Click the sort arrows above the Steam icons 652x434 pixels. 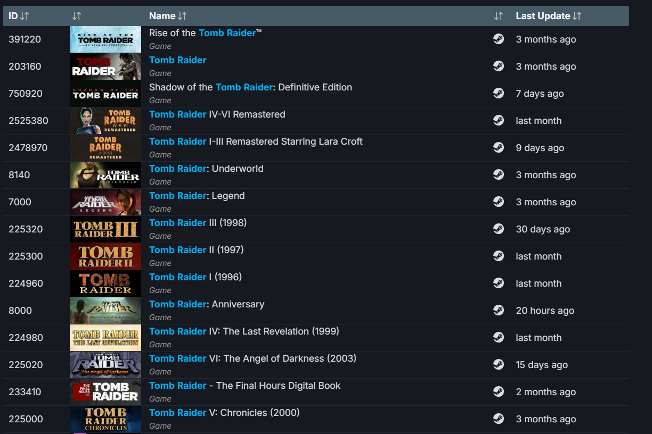point(499,16)
